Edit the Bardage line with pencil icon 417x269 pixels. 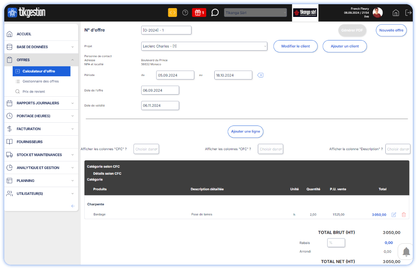pyautogui.click(x=394, y=214)
